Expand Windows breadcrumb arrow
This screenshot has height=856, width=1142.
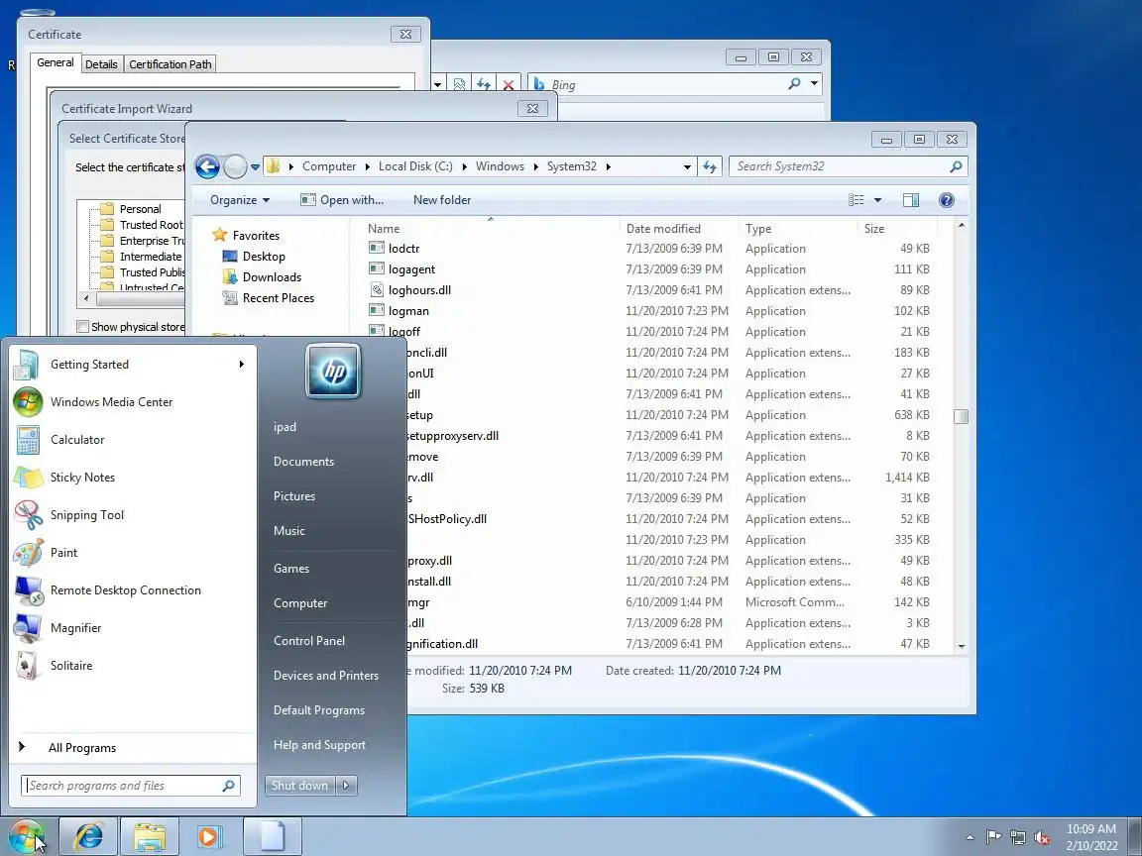(x=536, y=166)
